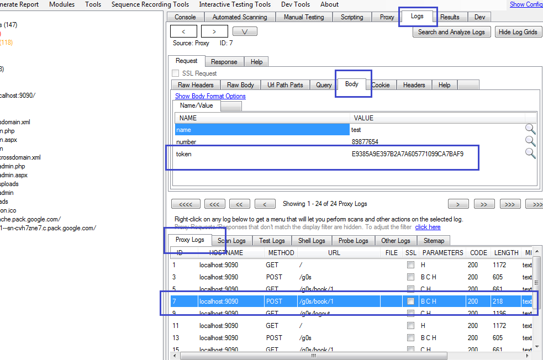Viewport: 543px width, 360px height.
Task: Check the SSL box on log row 1
Action: point(410,264)
